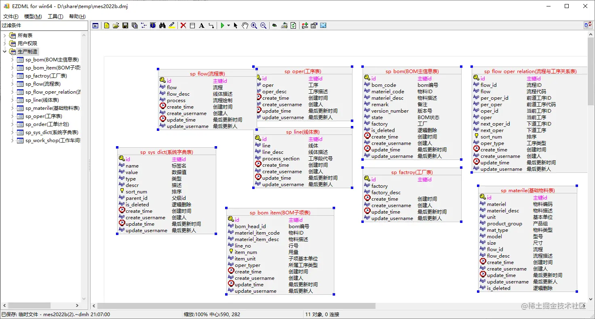Click the red X delete icon
Image resolution: width=595 pixels, height=319 pixels.
point(183,25)
